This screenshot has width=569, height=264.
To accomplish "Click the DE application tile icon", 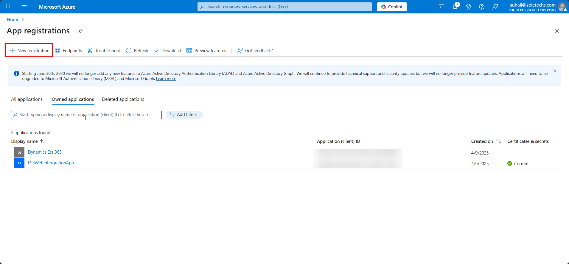I will pos(19,152).
